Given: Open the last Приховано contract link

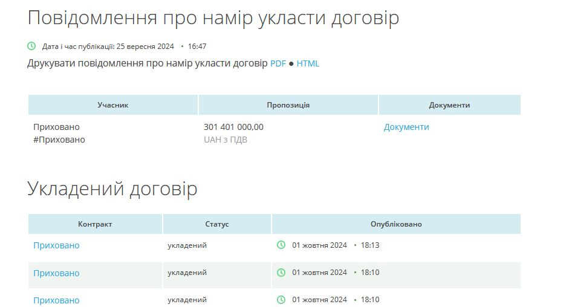Looking at the screenshot, I should (x=56, y=300).
